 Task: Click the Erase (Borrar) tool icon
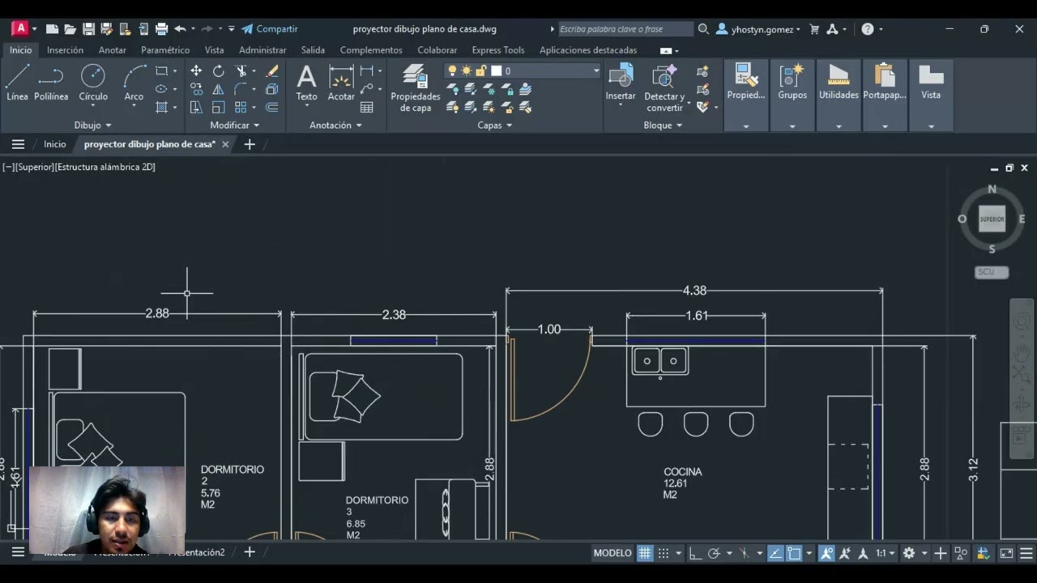[272, 71]
